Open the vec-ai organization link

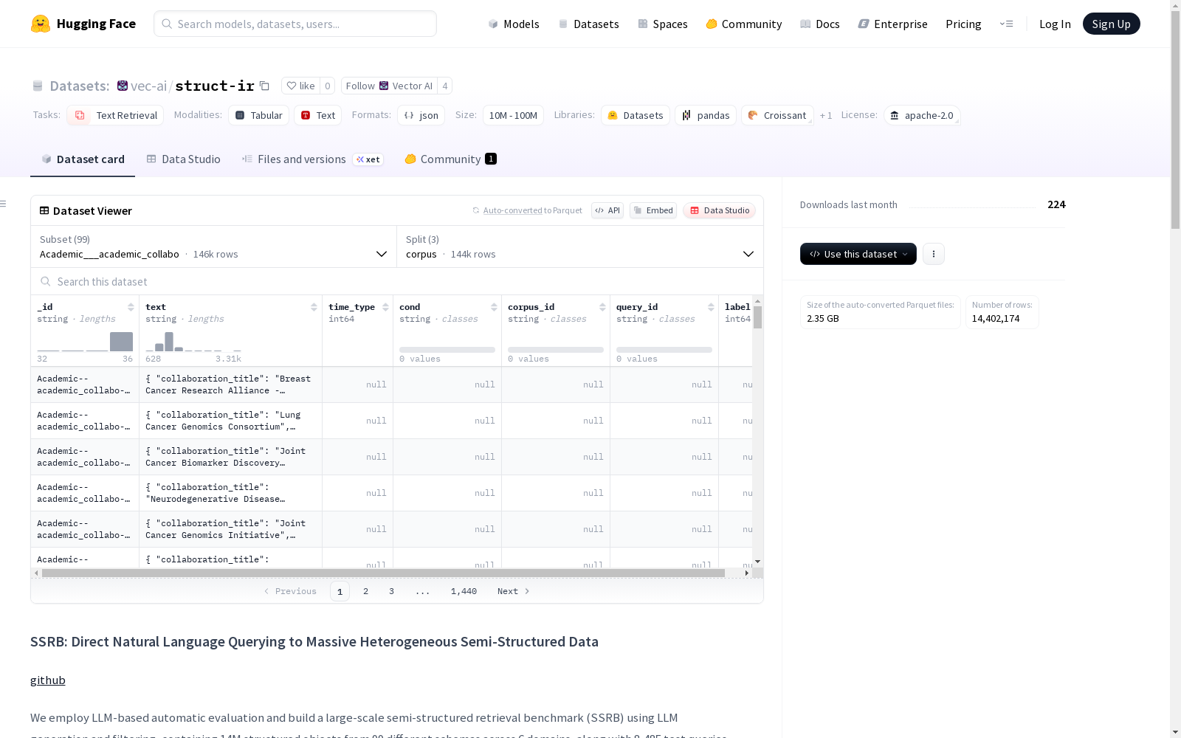coord(148,86)
